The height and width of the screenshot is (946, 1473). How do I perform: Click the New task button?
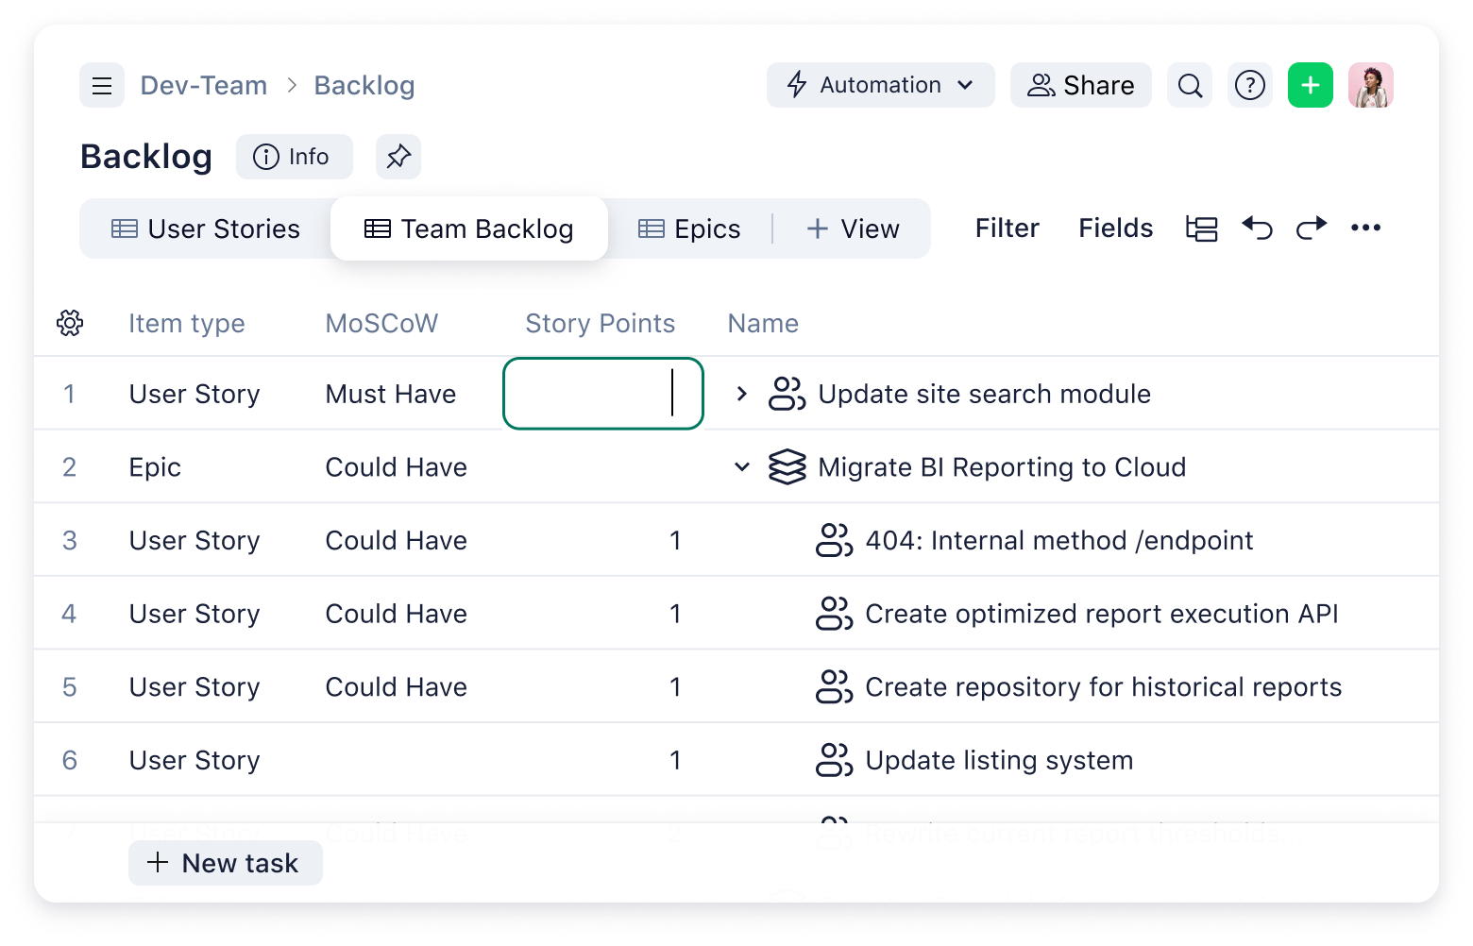(x=225, y=863)
